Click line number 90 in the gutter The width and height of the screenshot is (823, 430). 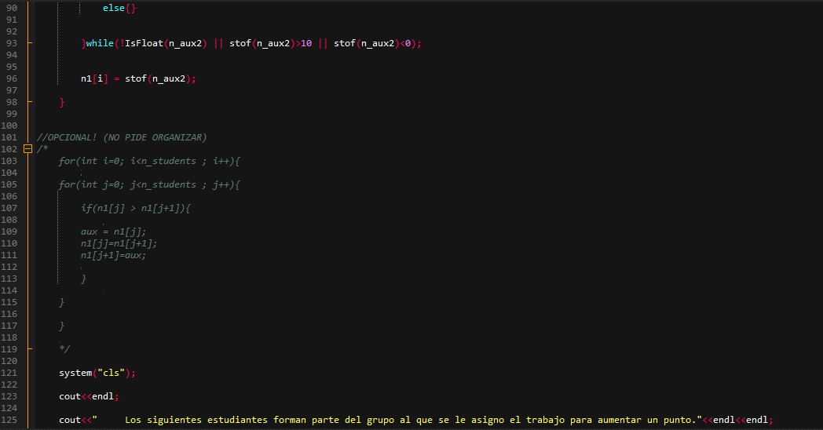click(12, 8)
